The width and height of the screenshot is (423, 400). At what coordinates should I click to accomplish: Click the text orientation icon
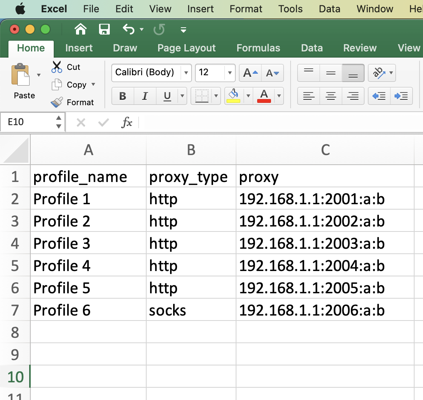coord(379,73)
